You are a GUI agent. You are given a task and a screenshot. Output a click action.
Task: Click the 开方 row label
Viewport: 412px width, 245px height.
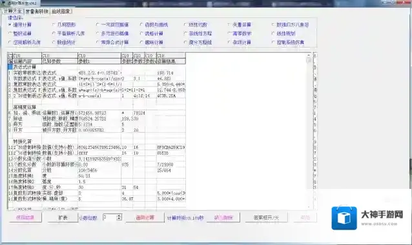tap(27, 130)
